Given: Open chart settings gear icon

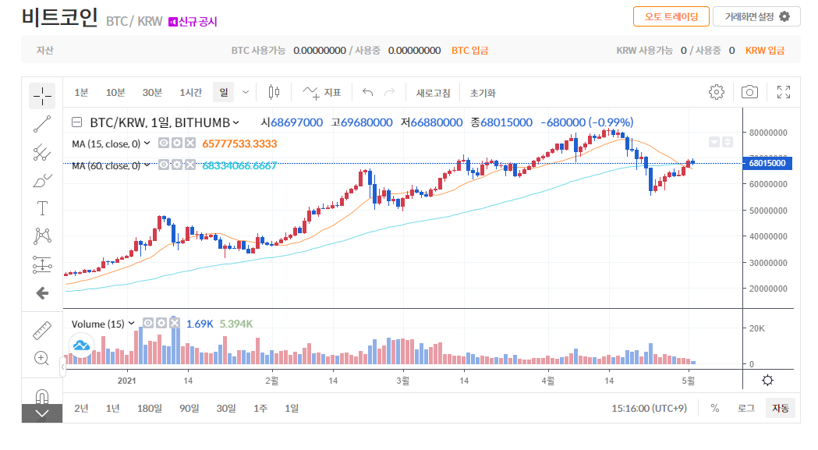Looking at the screenshot, I should [x=717, y=92].
